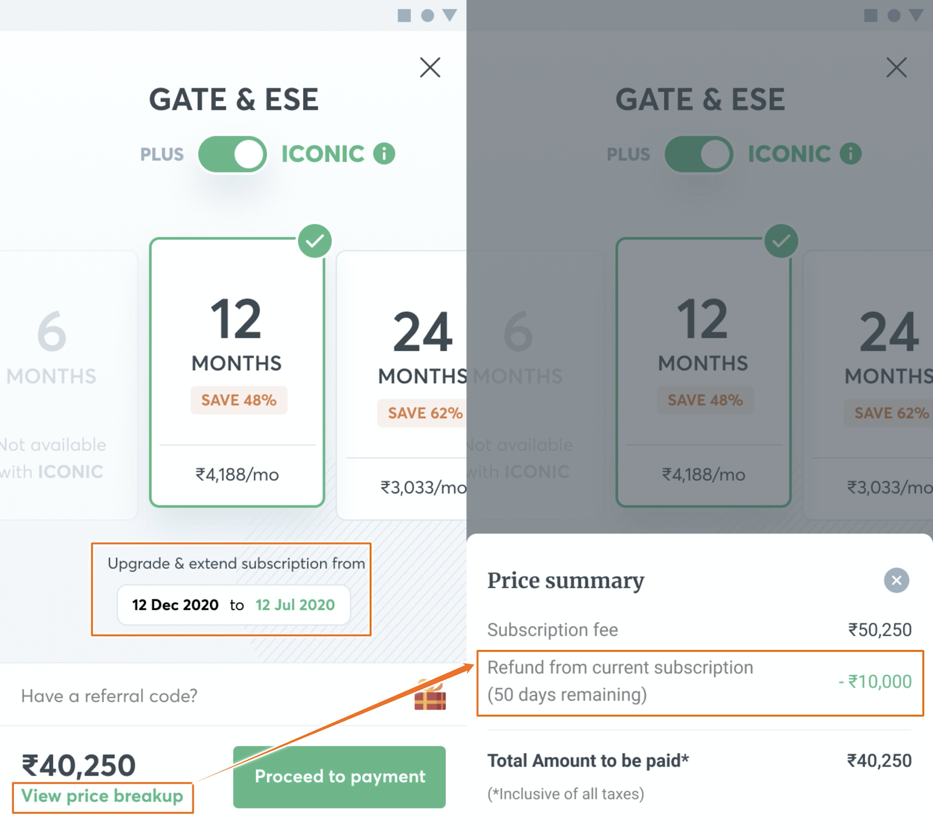933x829 pixels.
Task: Close the GATE & ESE plan screen
Action: 430,68
